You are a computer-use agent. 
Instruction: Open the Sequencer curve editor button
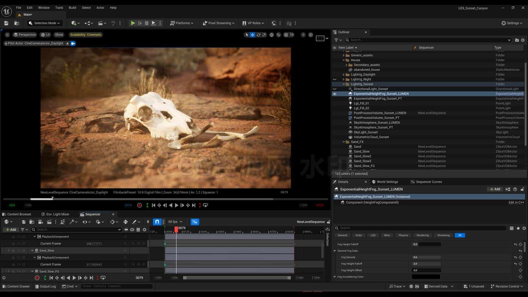pos(195,222)
